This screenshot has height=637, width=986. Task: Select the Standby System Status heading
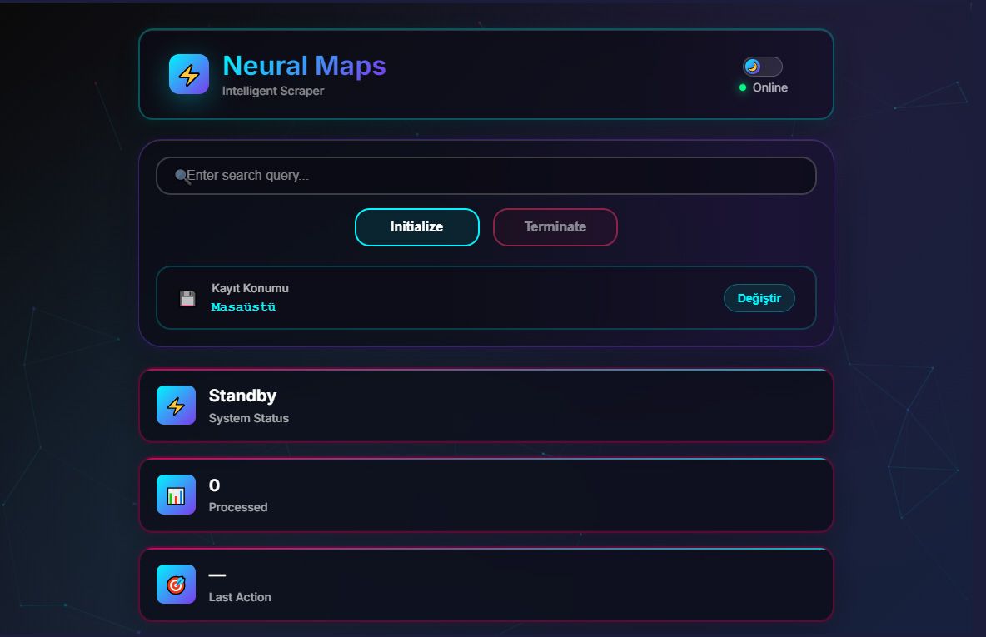pos(242,396)
